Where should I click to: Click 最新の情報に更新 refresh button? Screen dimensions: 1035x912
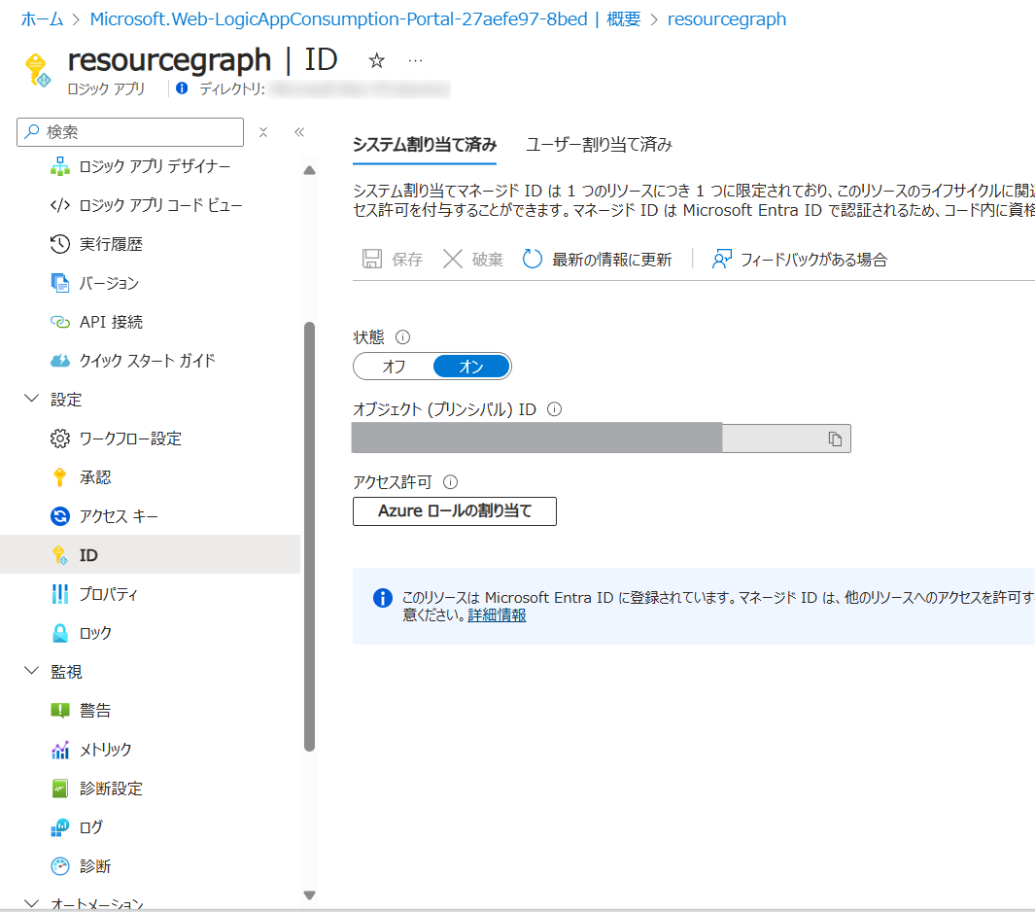[x=598, y=259]
